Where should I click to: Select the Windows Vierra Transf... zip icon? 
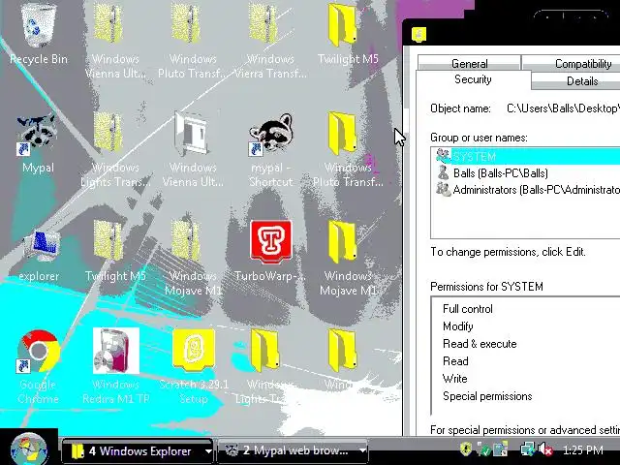tap(263, 24)
